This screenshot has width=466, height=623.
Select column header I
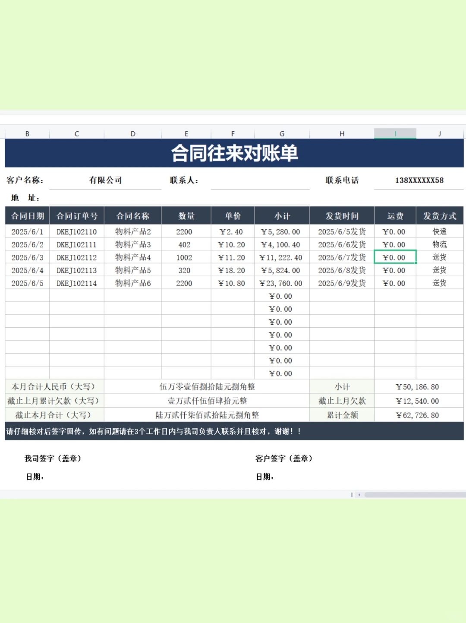[395, 133]
